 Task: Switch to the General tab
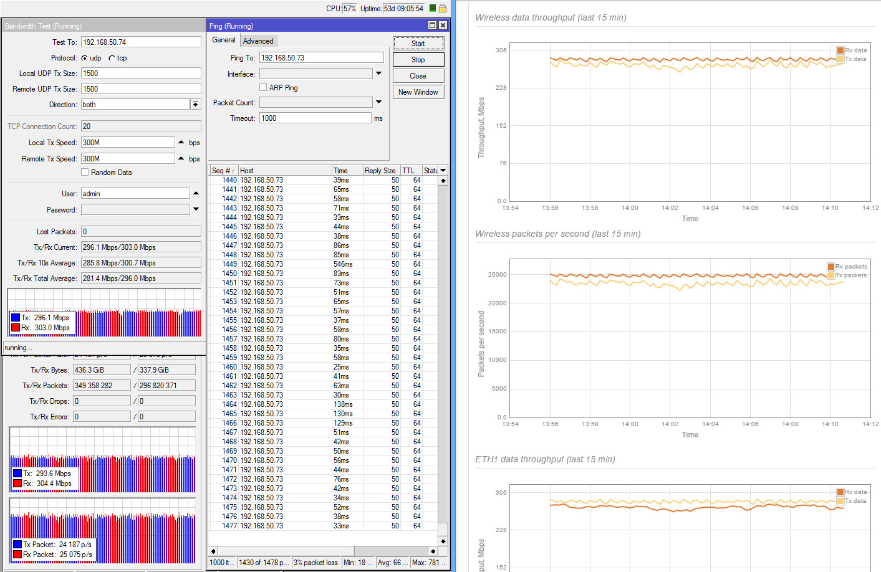click(x=224, y=40)
